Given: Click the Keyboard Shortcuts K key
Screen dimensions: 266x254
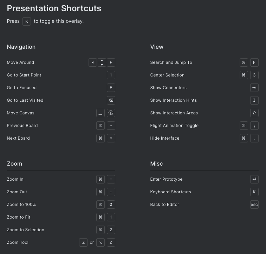Looking at the screenshot, I should coord(254,192).
